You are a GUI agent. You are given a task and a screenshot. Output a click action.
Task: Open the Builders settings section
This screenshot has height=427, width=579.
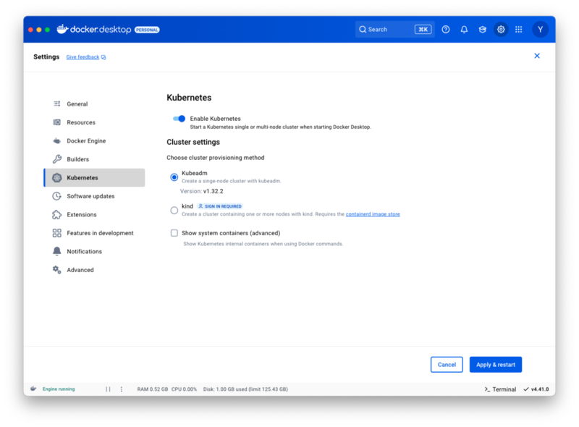(95, 159)
